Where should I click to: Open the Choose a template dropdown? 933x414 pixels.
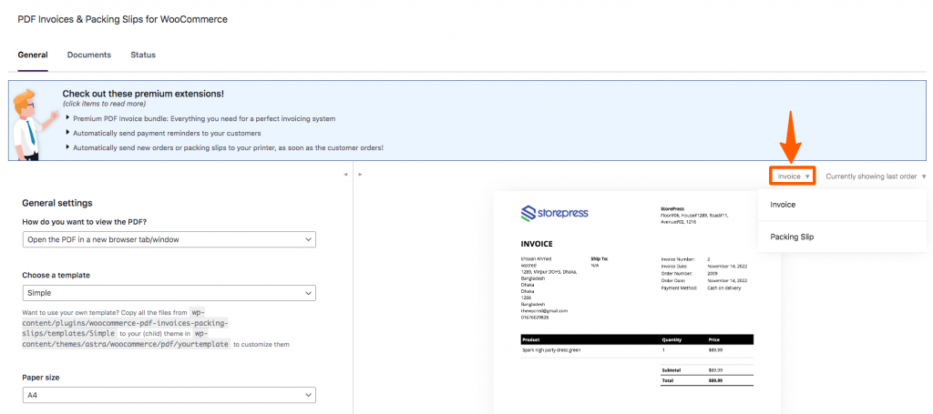point(169,293)
